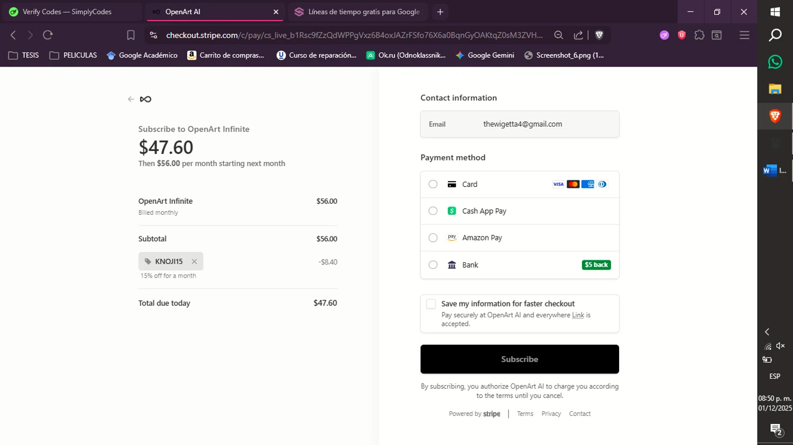The width and height of the screenshot is (793, 445).
Task: Close the OpenArt AI tab
Action: coord(275,12)
